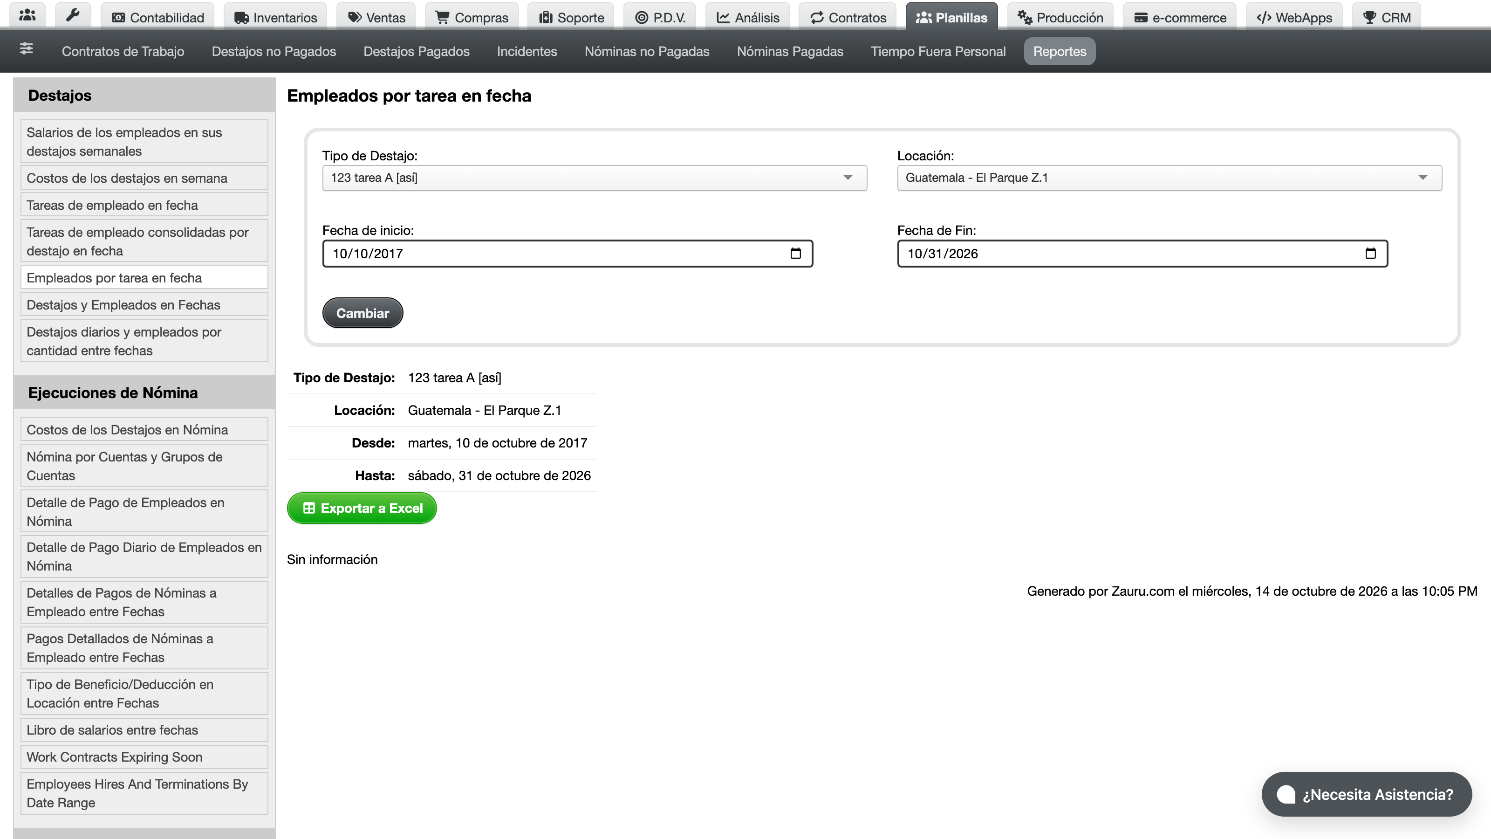Switch to the CRM tab
The width and height of the screenshot is (1491, 839).
point(1387,17)
